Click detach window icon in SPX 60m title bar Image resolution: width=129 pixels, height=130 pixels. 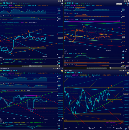point(58,69)
